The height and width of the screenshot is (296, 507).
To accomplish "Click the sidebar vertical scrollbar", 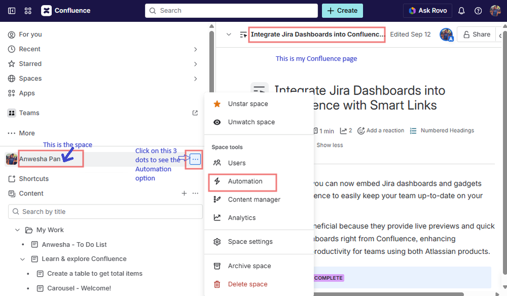I will click(211, 61).
